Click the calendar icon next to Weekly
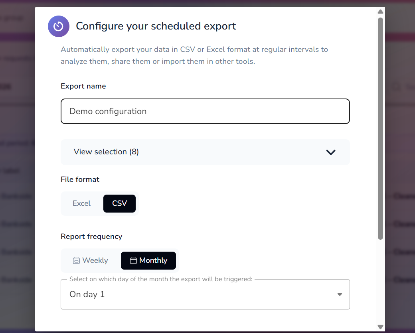This screenshot has width=415, height=333. point(76,260)
